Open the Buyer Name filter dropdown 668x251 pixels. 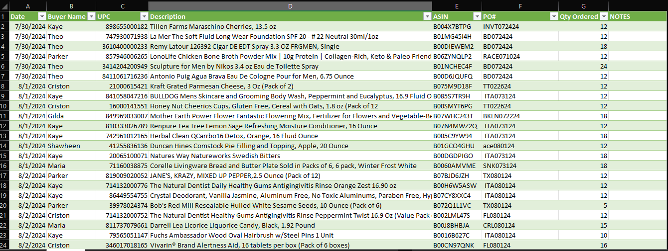pos(91,16)
